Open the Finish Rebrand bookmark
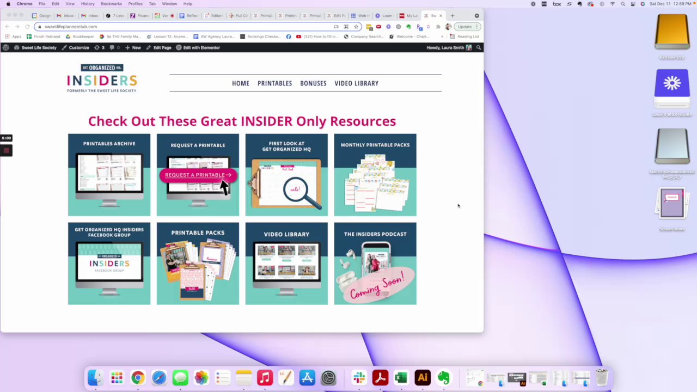 point(43,36)
